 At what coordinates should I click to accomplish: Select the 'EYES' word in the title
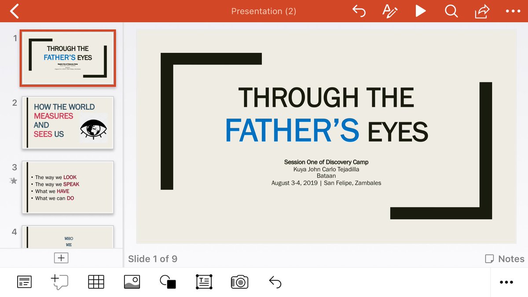pyautogui.click(x=398, y=132)
